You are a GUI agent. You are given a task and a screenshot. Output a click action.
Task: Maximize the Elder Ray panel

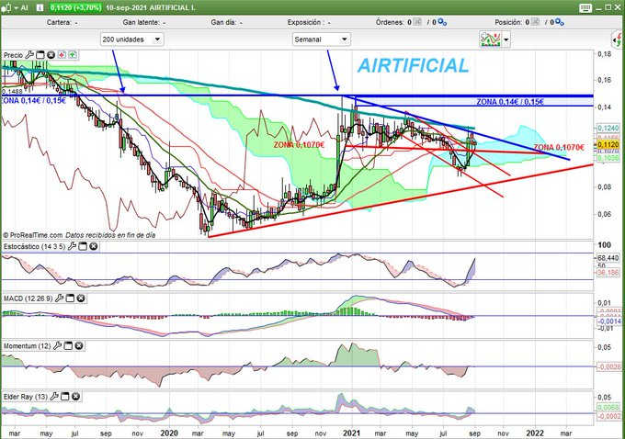click(x=65, y=397)
